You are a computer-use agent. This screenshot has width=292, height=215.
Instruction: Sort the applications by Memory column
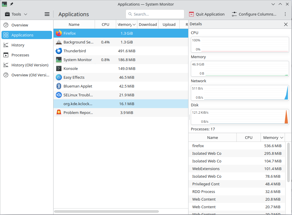(127, 25)
